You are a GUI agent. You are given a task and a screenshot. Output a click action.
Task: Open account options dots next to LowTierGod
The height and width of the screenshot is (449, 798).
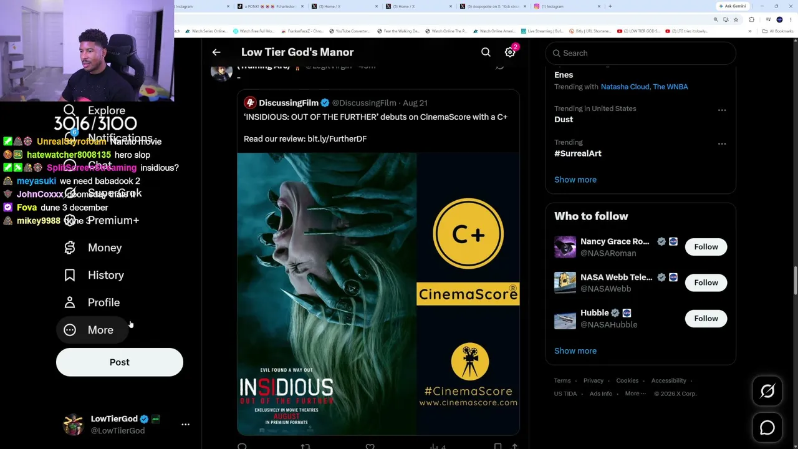click(185, 424)
